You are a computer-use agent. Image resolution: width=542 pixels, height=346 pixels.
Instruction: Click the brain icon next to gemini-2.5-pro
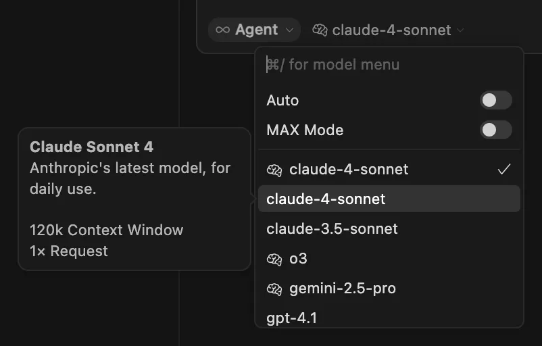click(x=274, y=289)
